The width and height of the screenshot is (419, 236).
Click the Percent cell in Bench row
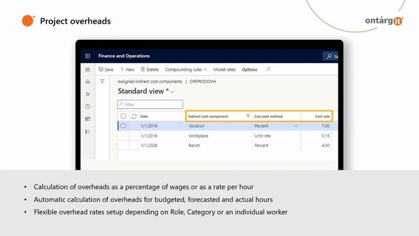(261, 146)
